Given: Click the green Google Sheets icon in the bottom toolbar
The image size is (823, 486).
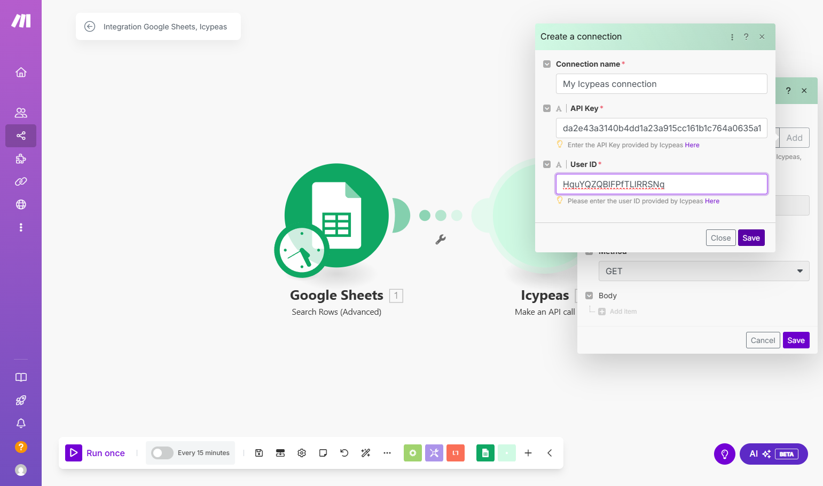Looking at the screenshot, I should tap(485, 453).
